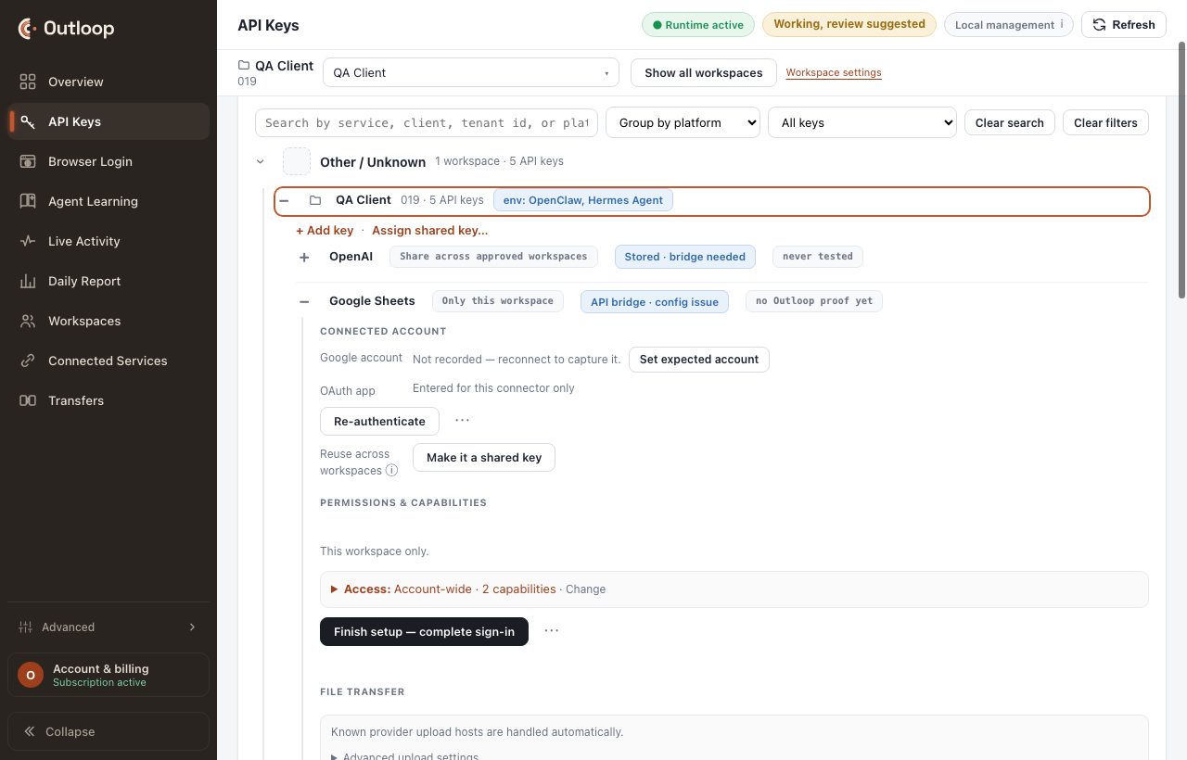Open the Group by platform dropdown
Screen dimensions: 1187x760
click(x=683, y=122)
